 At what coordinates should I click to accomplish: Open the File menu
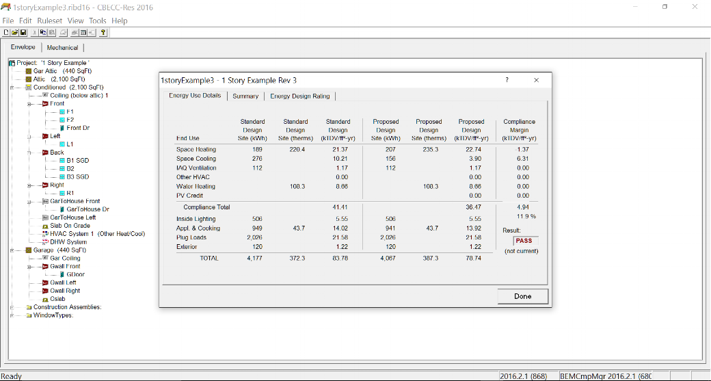click(x=8, y=21)
